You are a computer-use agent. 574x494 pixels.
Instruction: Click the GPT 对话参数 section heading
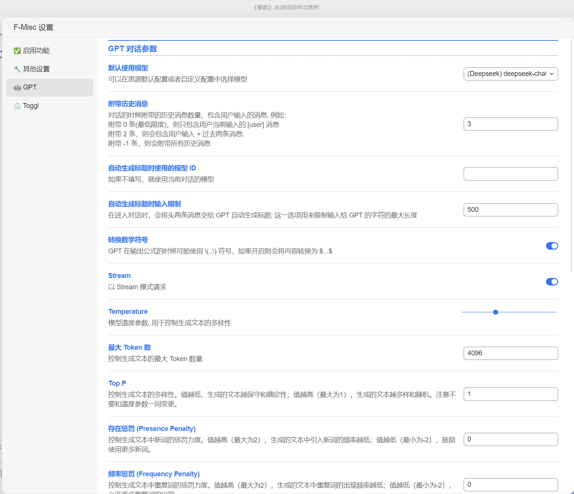click(133, 49)
